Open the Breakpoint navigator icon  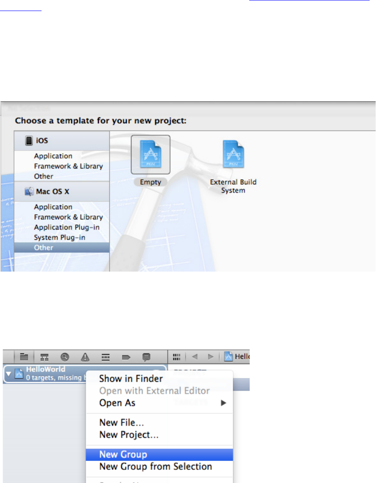pyautogui.click(x=126, y=357)
